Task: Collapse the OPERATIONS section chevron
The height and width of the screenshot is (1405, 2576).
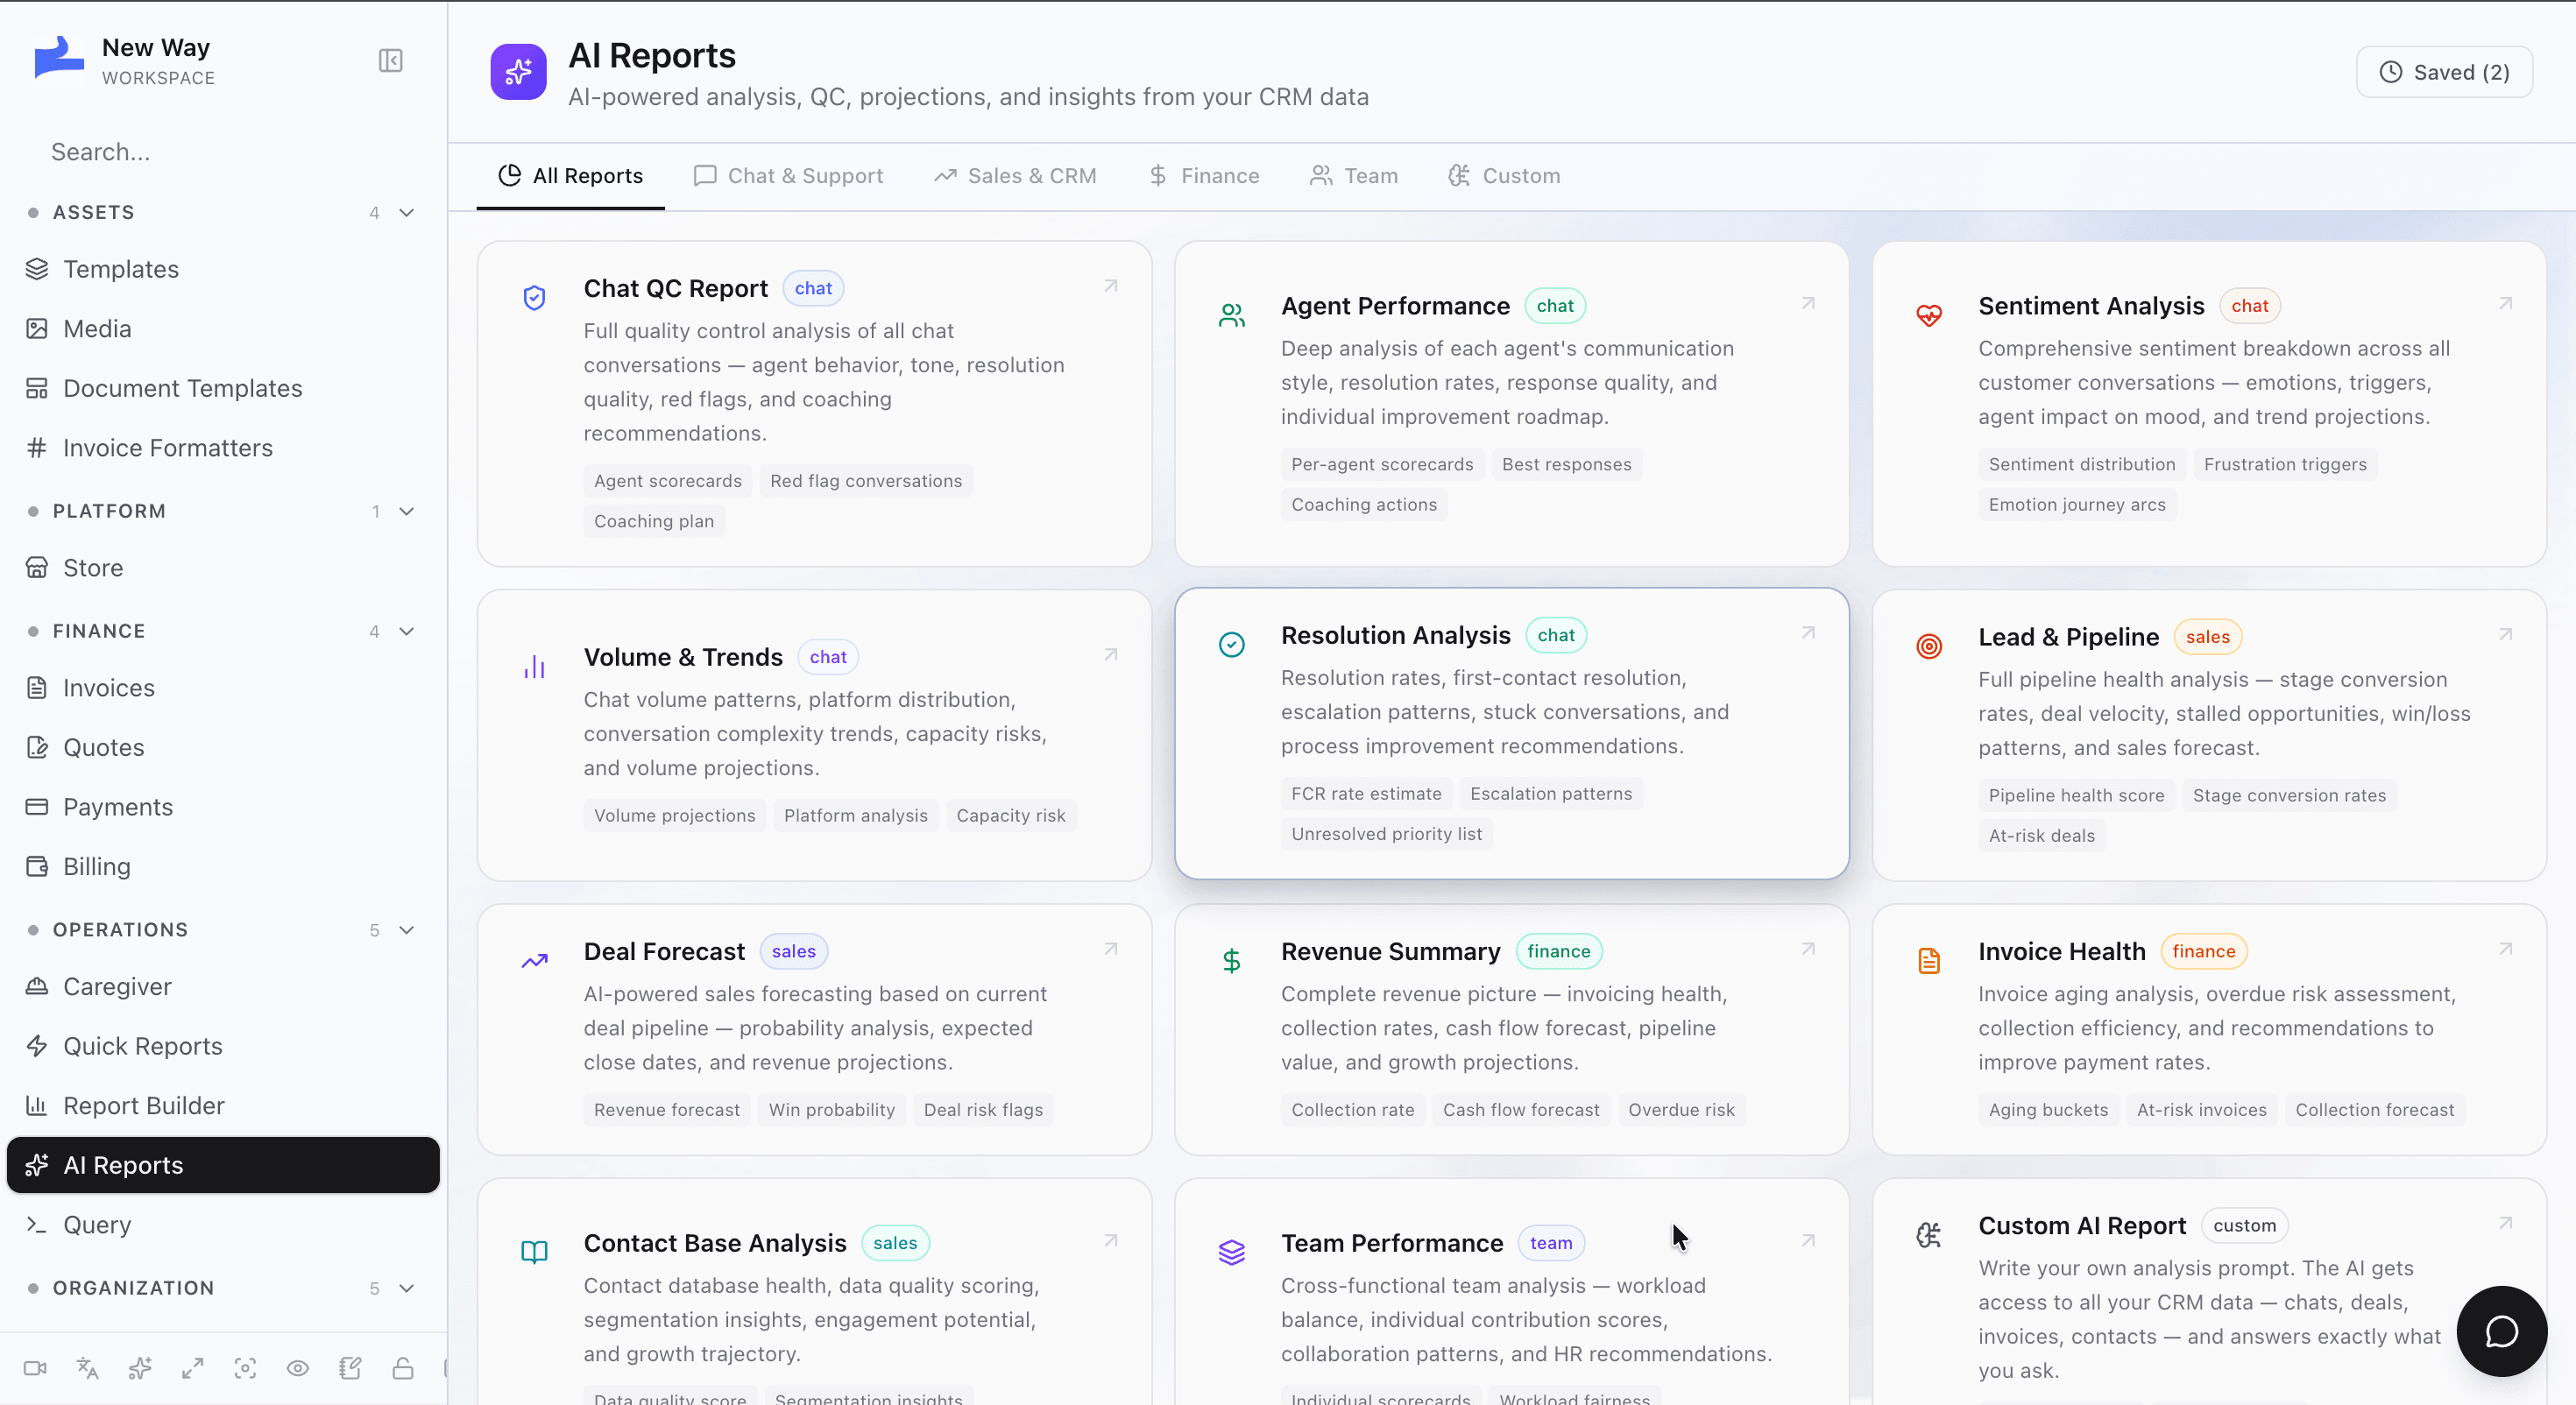Action: (407, 930)
